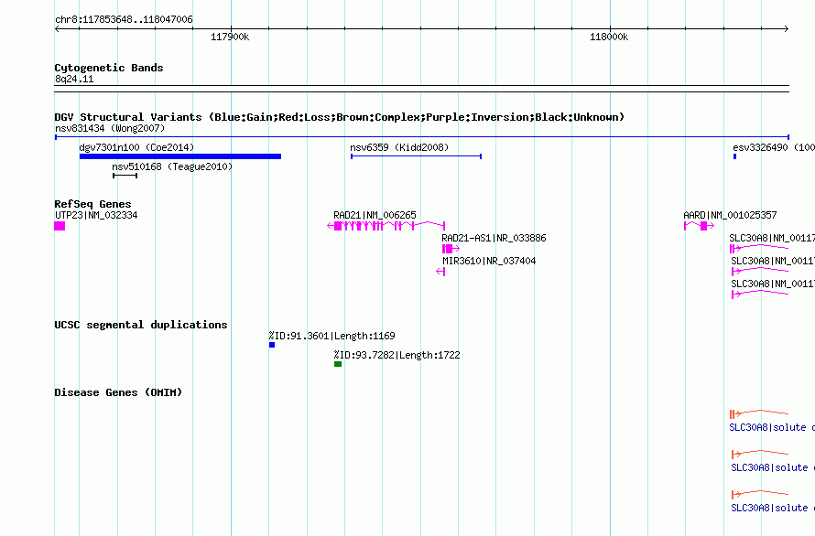Select the nsv510168 (Teague2010) black variant bar
Image resolution: width=815 pixels, height=536 pixels.
[x=125, y=176]
